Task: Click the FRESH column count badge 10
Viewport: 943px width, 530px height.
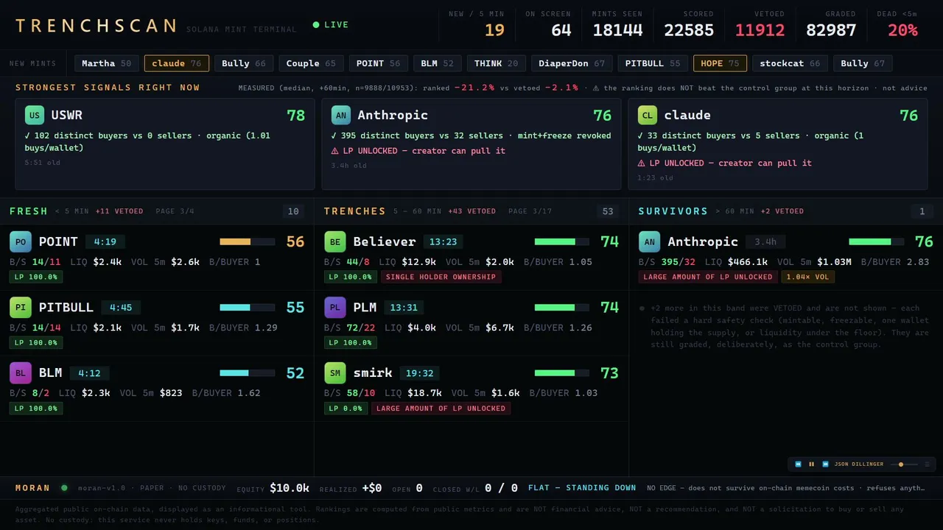Action: pos(293,211)
